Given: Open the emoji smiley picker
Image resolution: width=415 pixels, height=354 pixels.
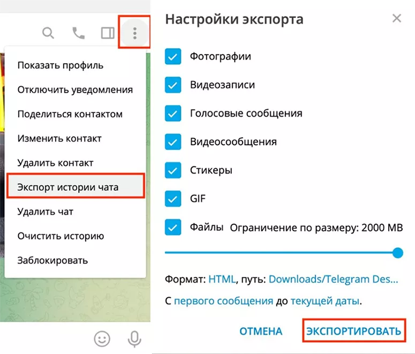Looking at the screenshot, I should click(102, 338).
